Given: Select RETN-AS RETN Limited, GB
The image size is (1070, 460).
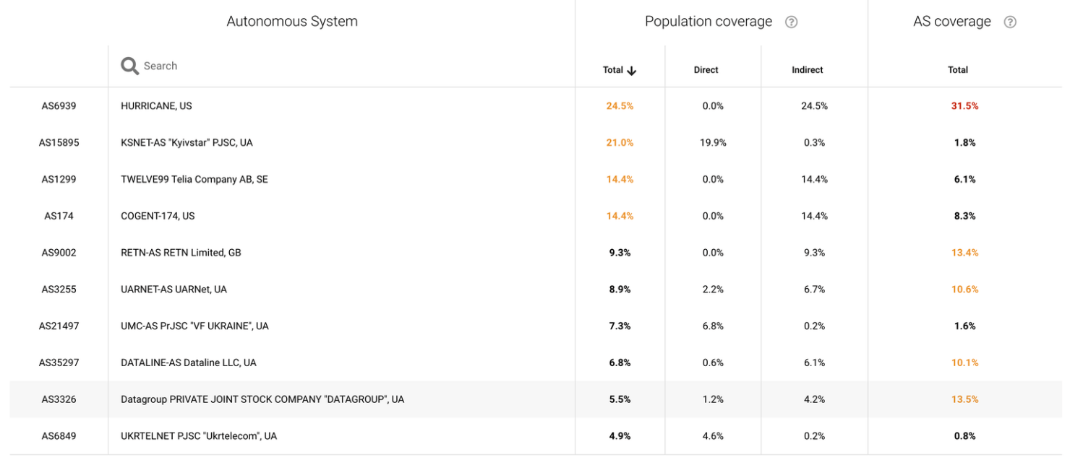Looking at the screenshot, I should [x=181, y=253].
